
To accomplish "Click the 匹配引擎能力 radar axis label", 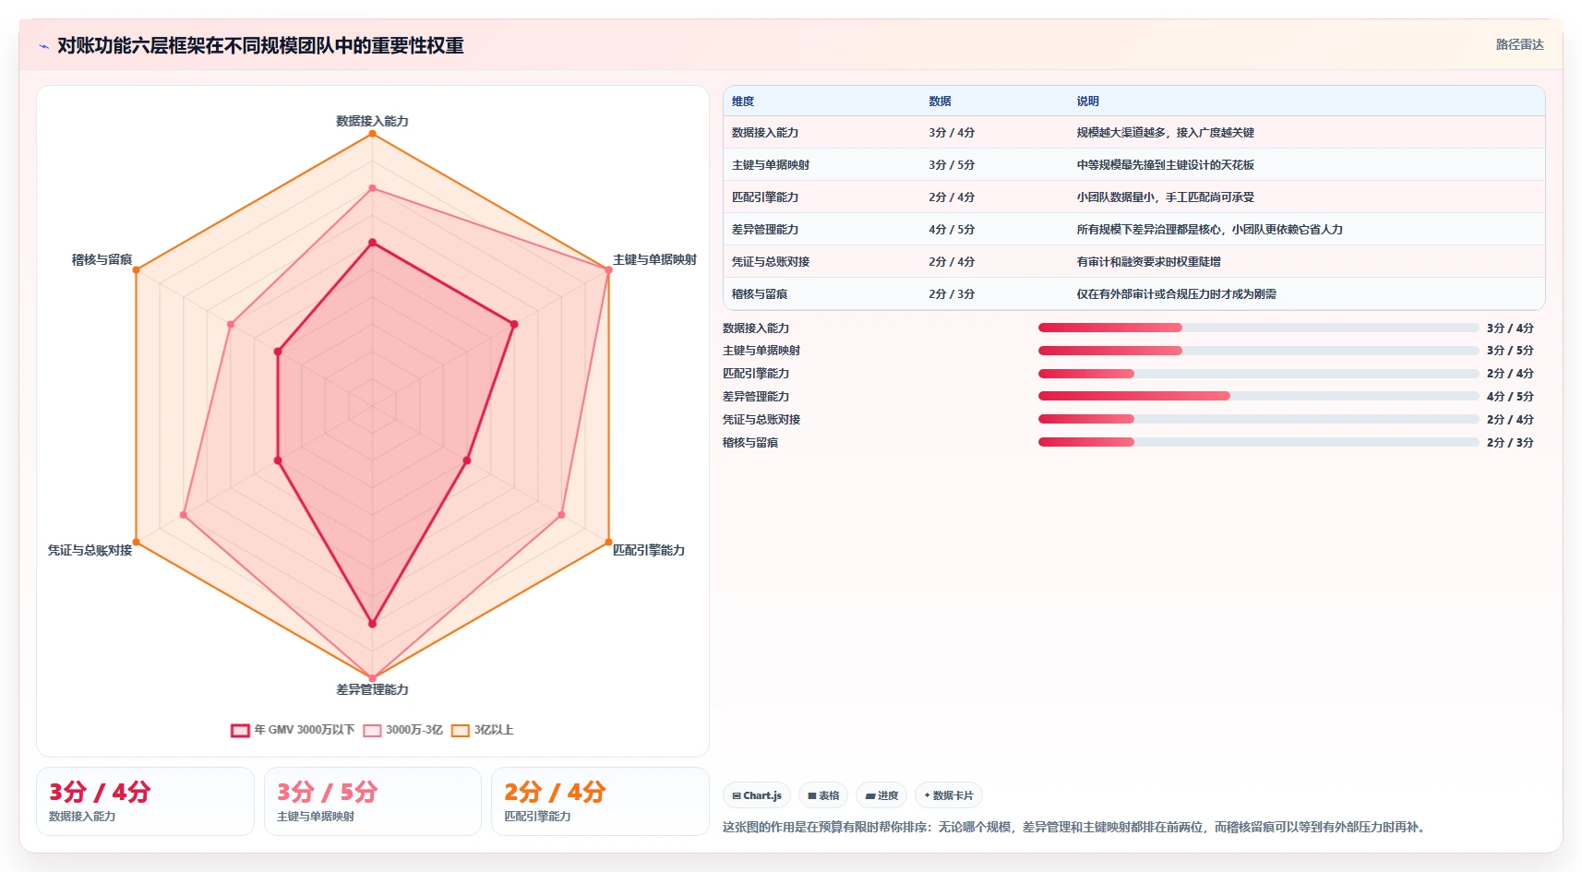I will (x=649, y=550).
